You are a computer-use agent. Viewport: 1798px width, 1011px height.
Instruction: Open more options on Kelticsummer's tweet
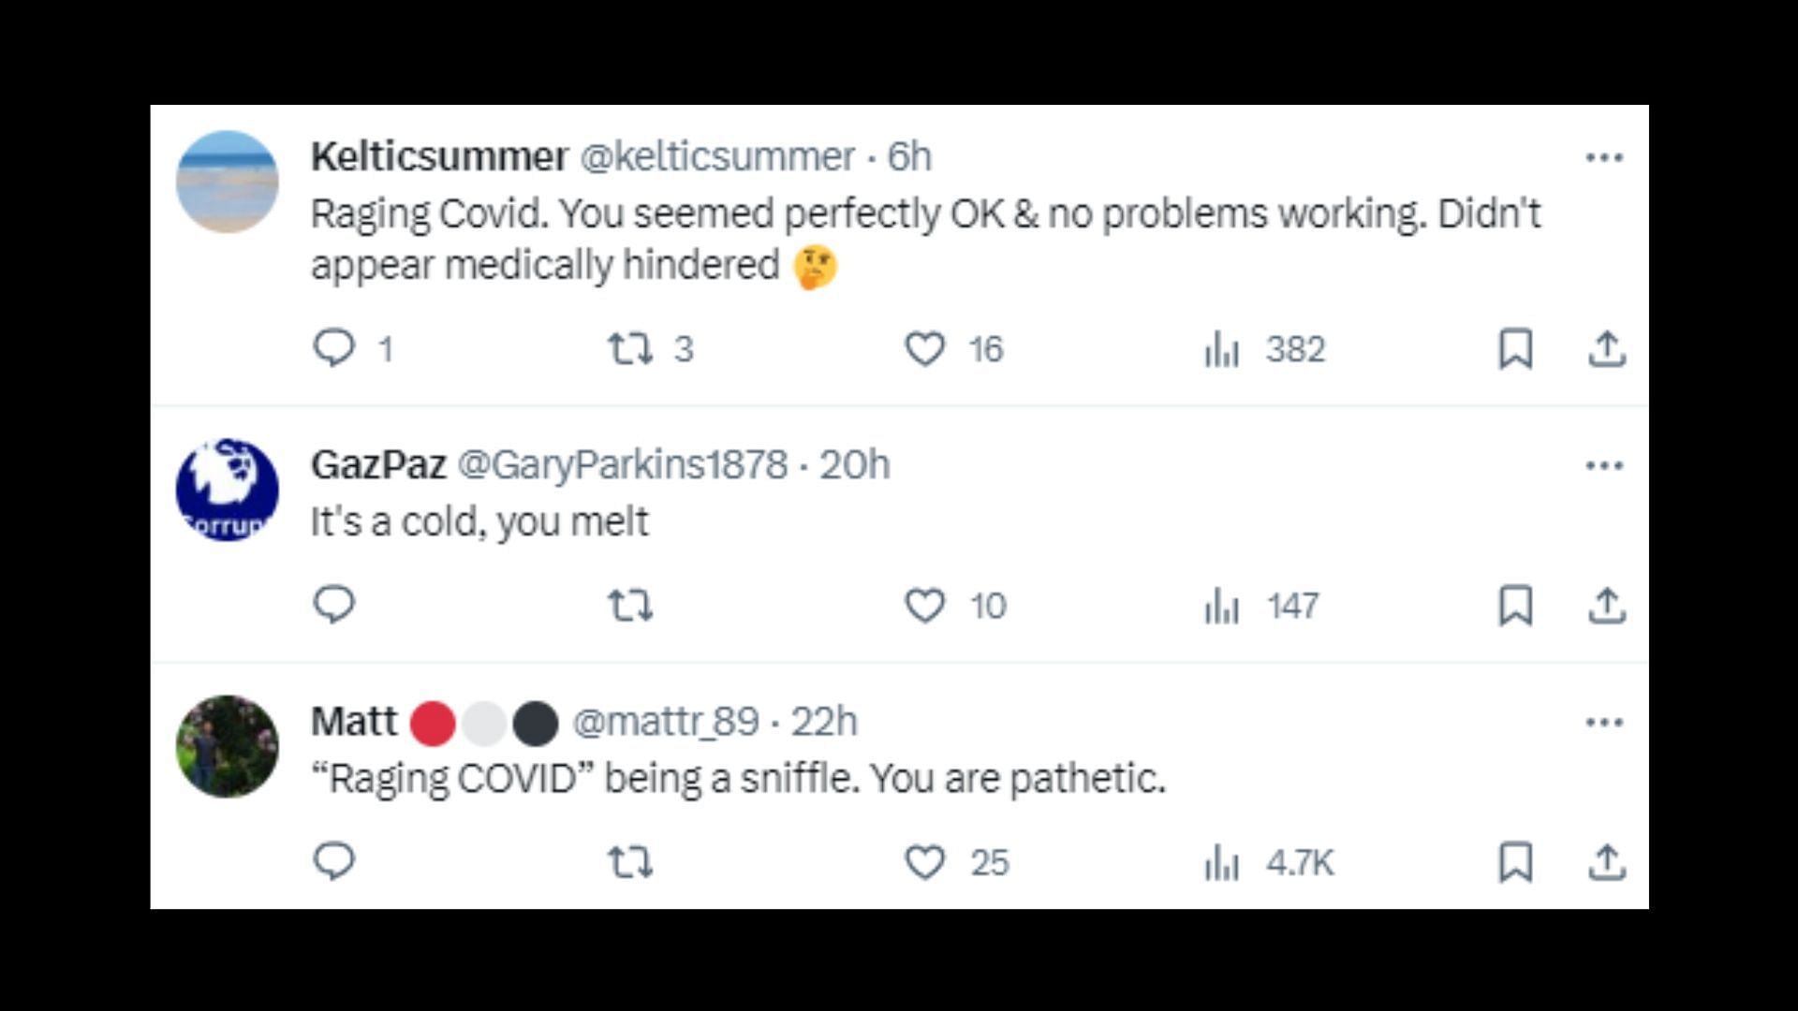coord(1604,157)
